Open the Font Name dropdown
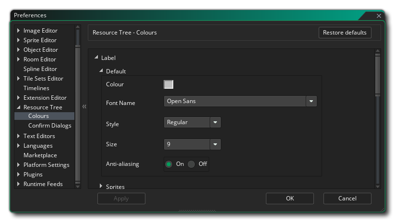Screen dimensions: 395x222 click(311, 101)
